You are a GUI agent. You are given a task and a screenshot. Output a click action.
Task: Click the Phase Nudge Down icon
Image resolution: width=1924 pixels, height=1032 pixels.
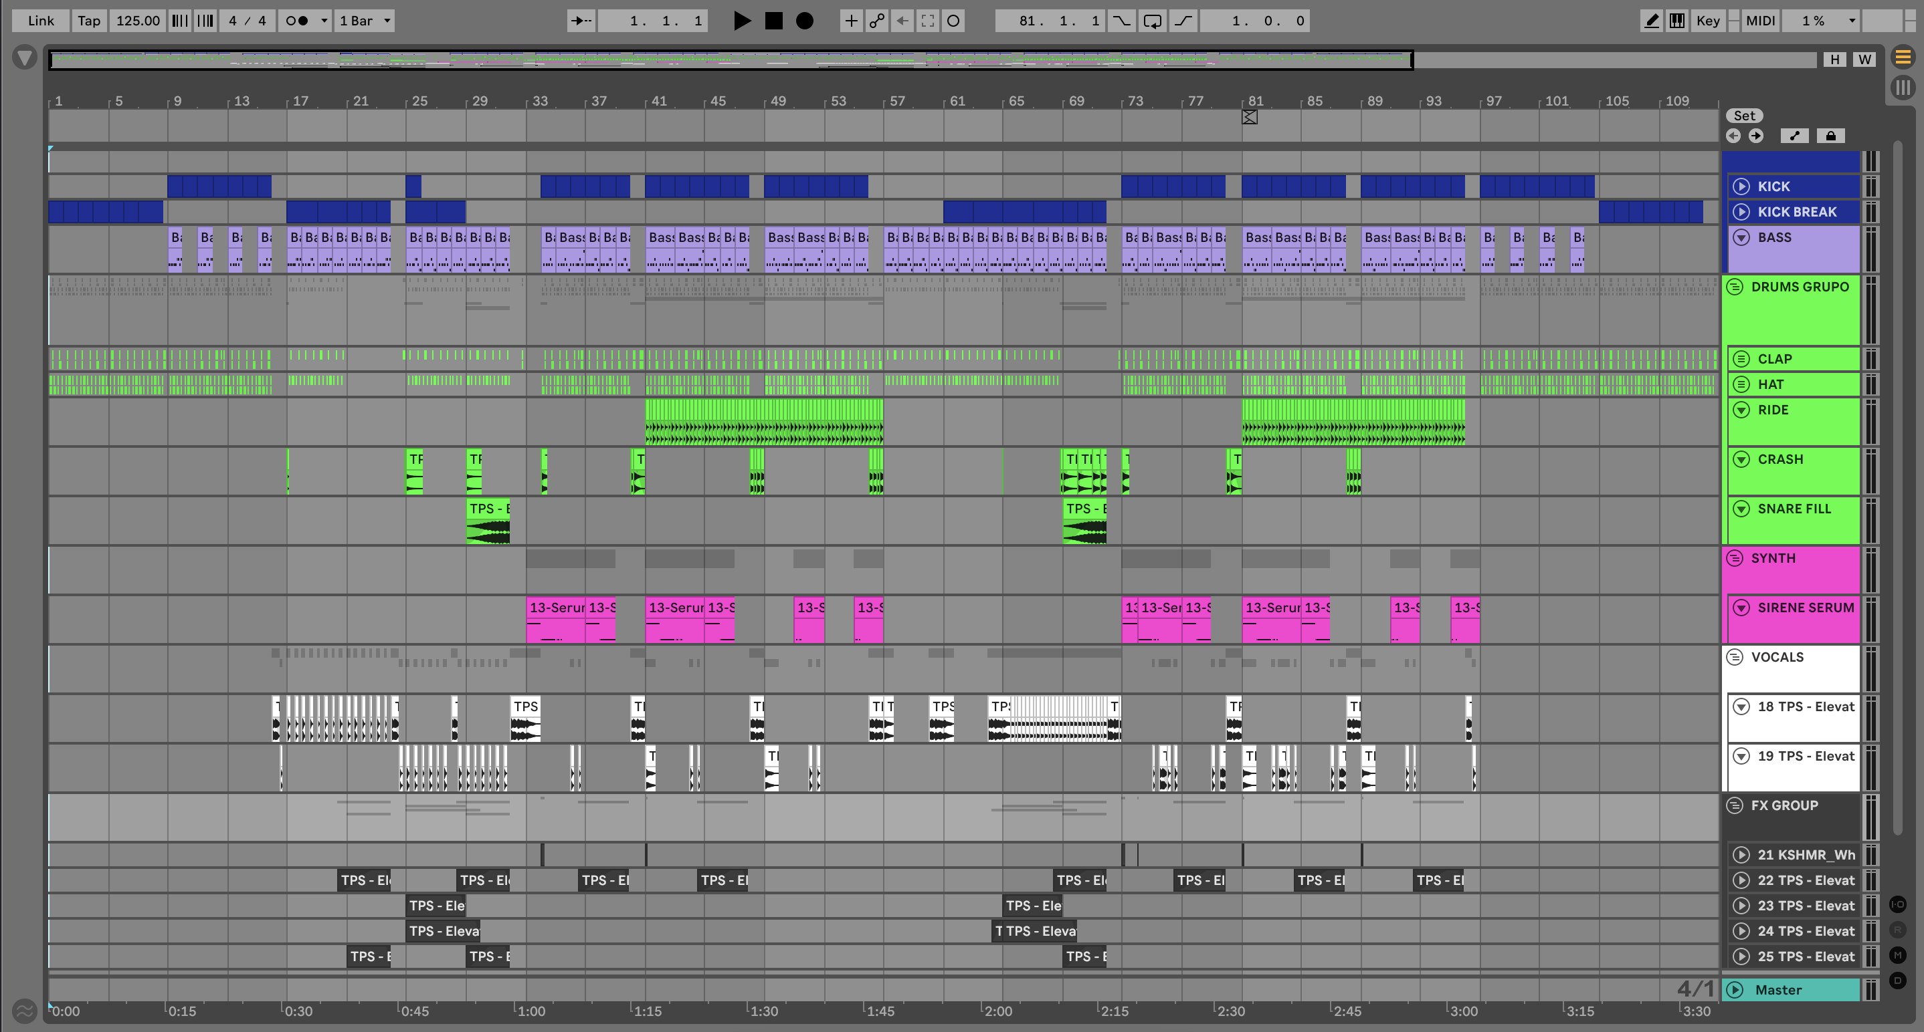181,21
